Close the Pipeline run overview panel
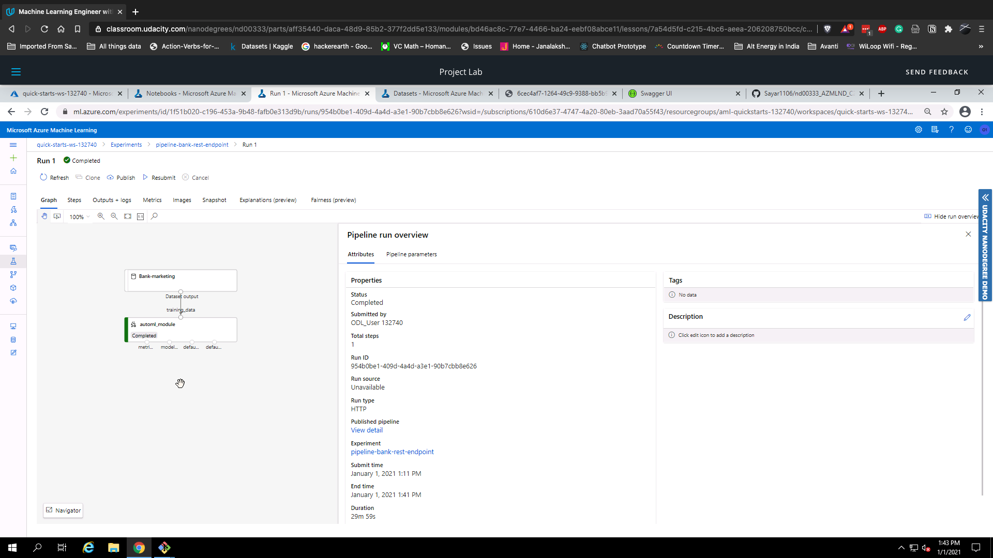 coord(968,234)
